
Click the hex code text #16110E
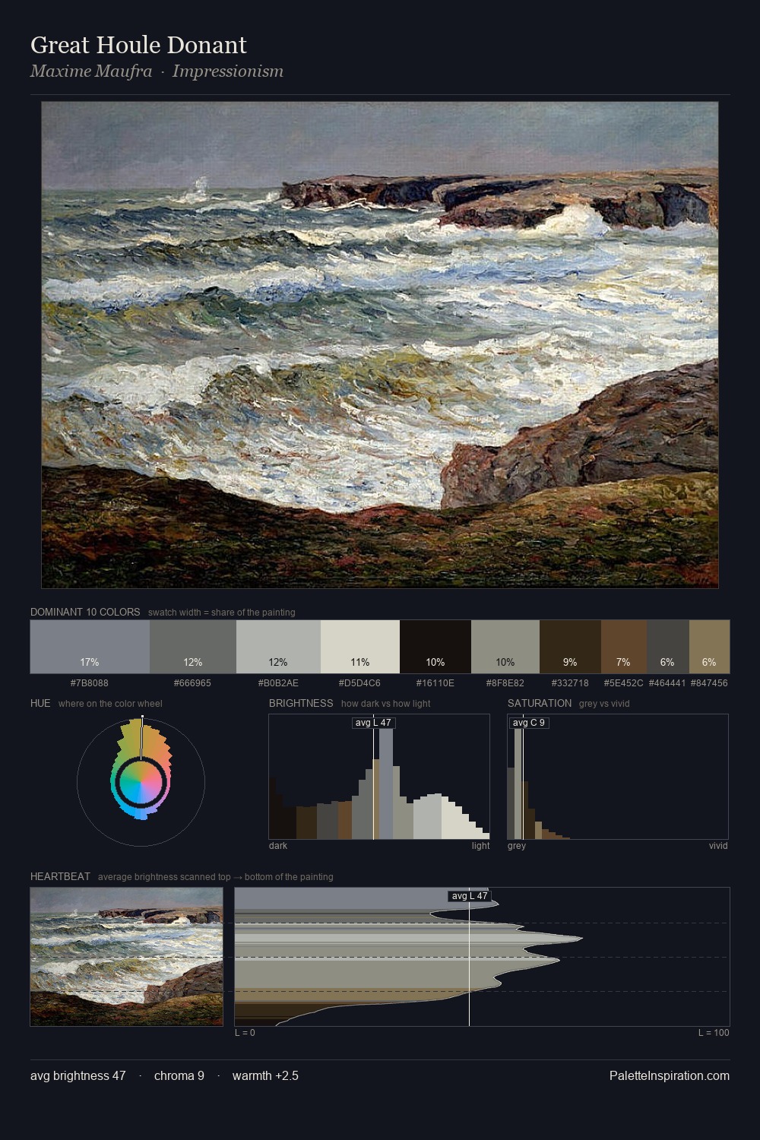tap(435, 683)
